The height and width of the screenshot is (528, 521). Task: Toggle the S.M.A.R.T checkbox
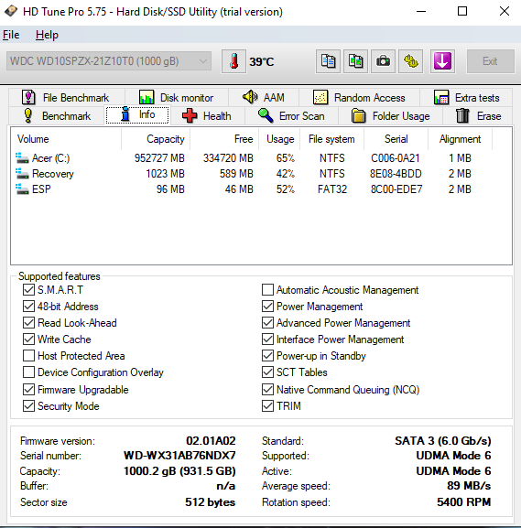point(28,289)
